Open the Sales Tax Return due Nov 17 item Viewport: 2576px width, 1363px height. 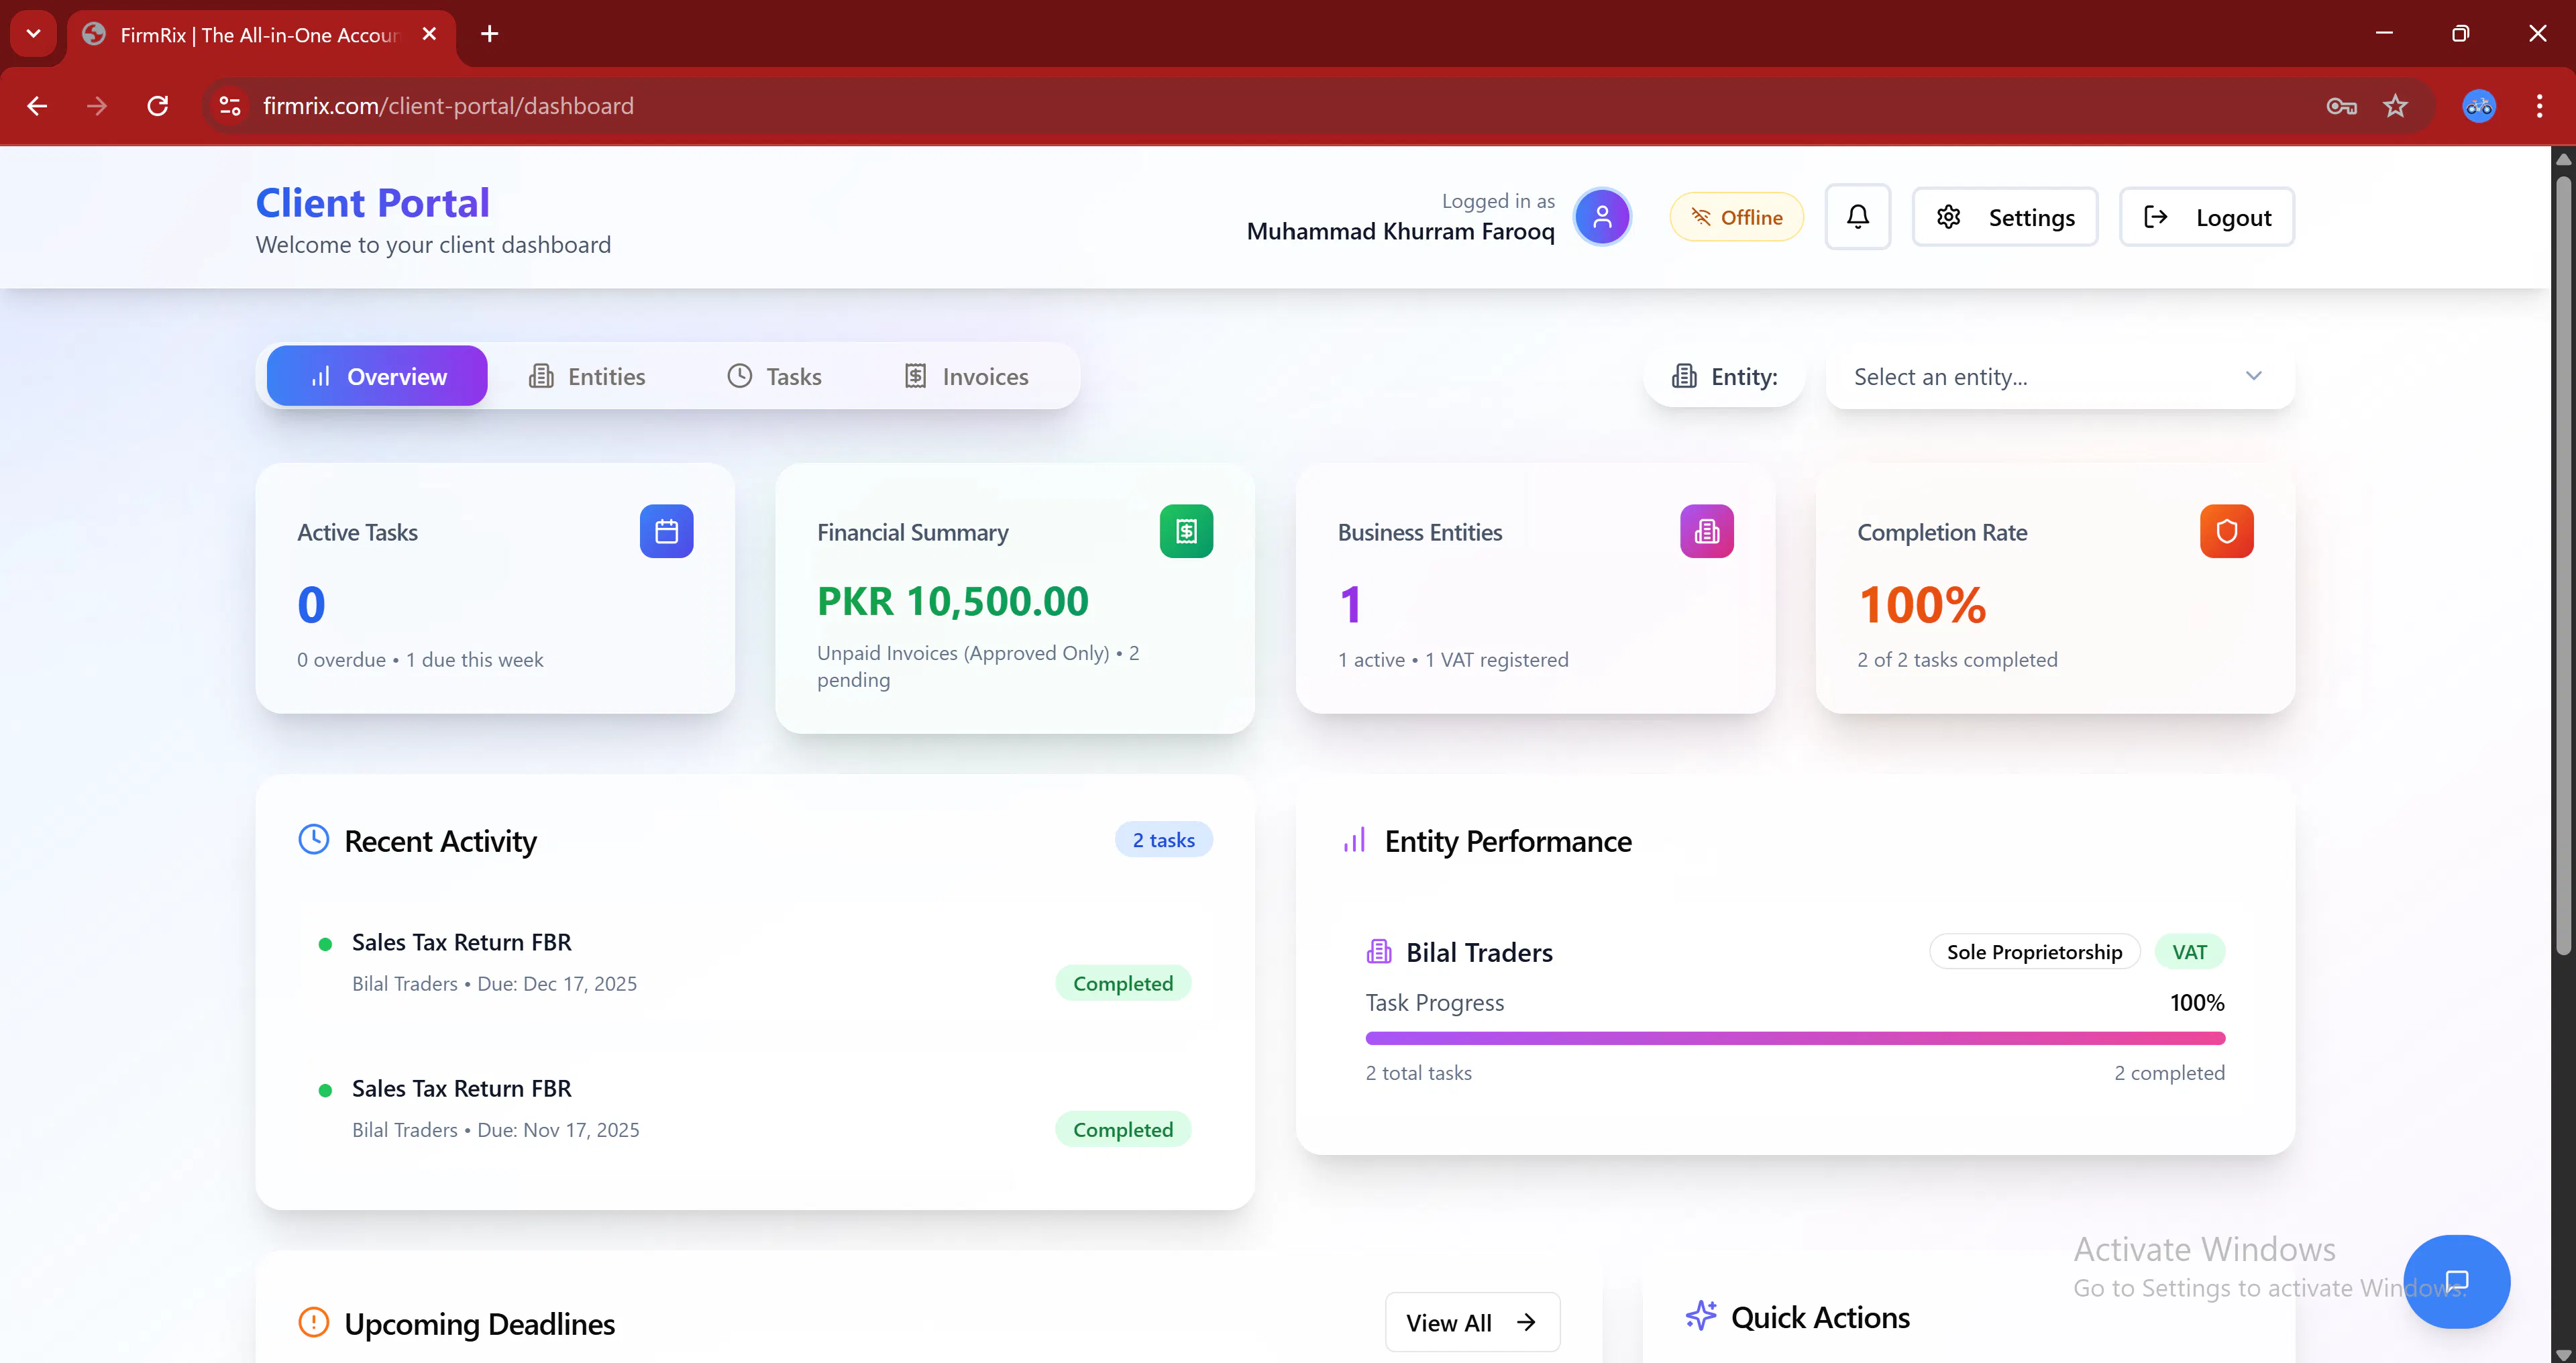pos(755,1108)
